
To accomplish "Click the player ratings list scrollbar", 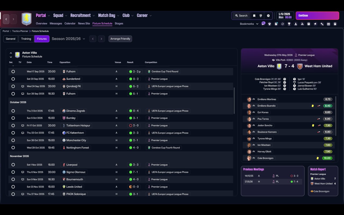I will 336,116.
